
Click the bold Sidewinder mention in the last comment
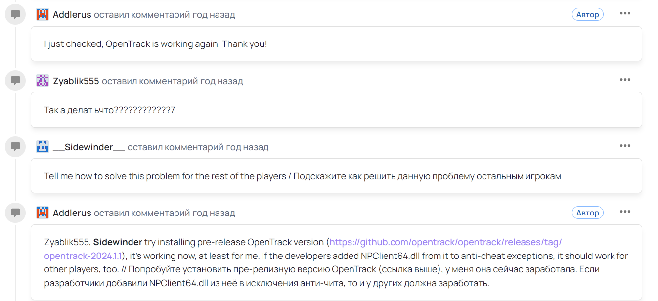118,242
